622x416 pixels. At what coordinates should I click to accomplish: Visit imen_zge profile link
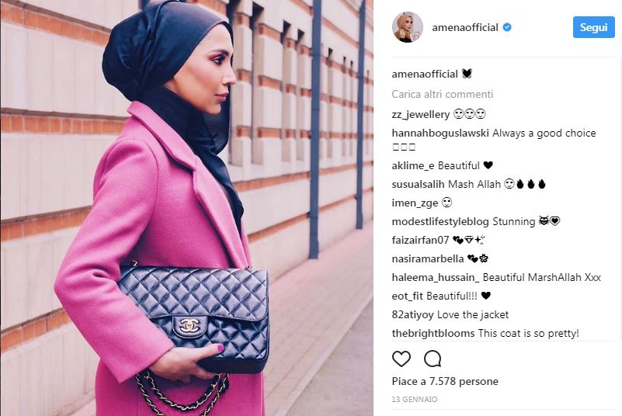pyautogui.click(x=415, y=203)
